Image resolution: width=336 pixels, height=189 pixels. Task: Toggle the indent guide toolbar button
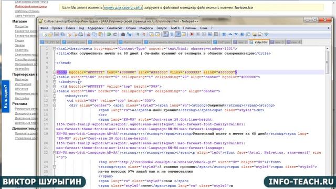click(x=178, y=34)
